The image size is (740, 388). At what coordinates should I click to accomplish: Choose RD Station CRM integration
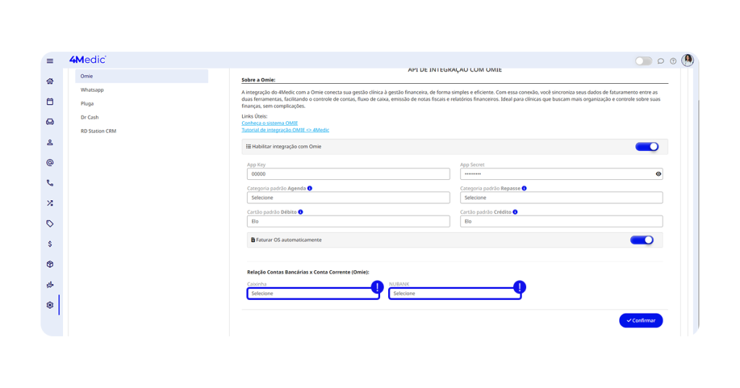(98, 131)
